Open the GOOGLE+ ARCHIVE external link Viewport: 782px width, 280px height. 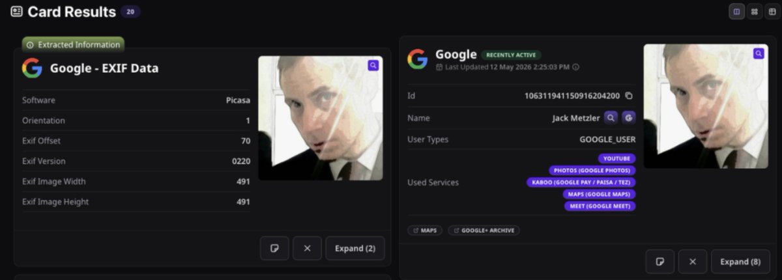point(484,231)
